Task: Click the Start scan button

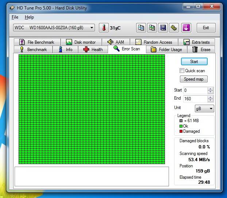Action: pyautogui.click(x=194, y=62)
